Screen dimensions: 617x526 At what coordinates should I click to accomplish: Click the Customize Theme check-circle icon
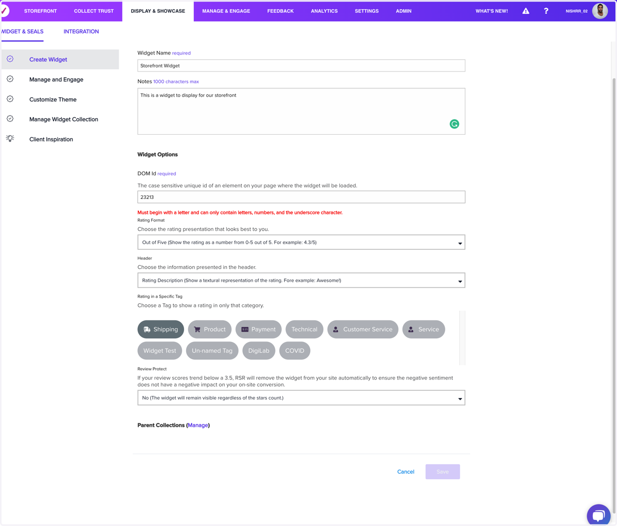(10, 99)
